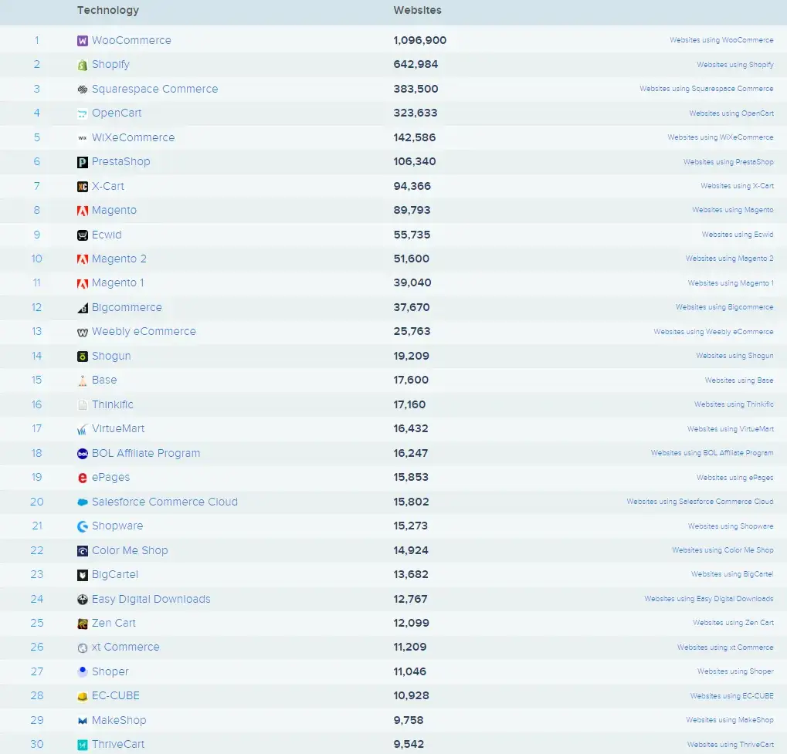This screenshot has height=754, width=787.
Task: Click the WooCommerce logo icon
Action: point(83,41)
